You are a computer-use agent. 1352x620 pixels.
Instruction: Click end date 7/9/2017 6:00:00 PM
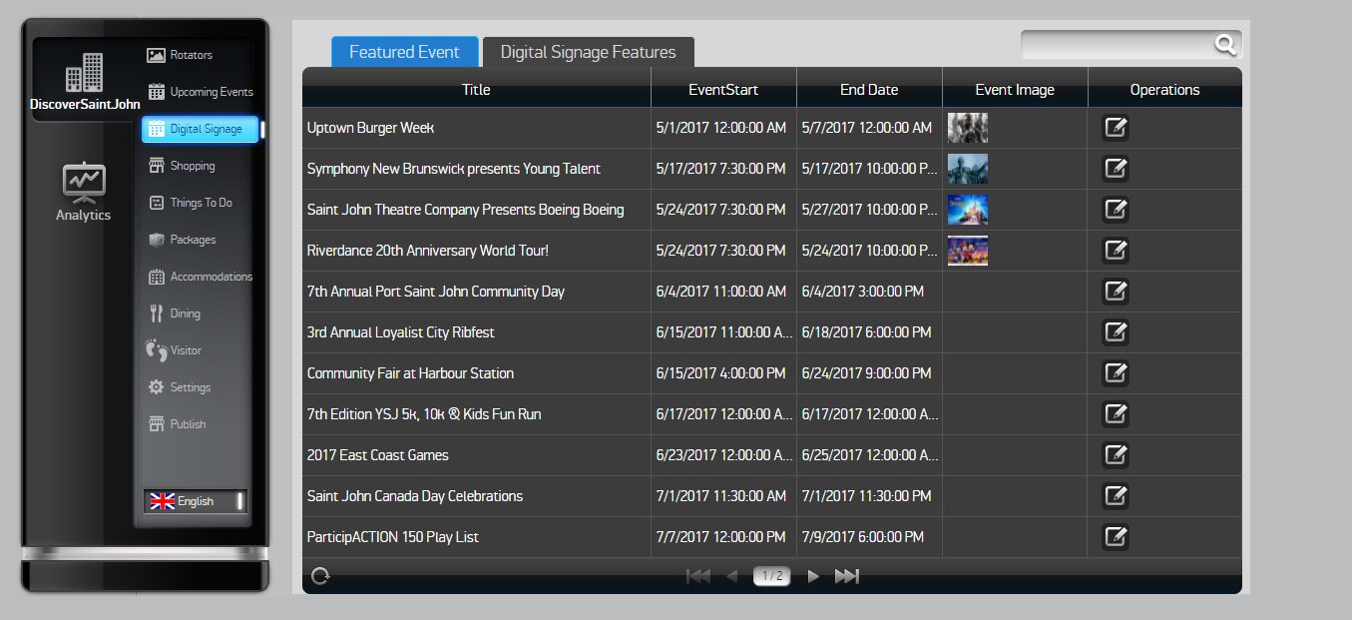tap(865, 537)
